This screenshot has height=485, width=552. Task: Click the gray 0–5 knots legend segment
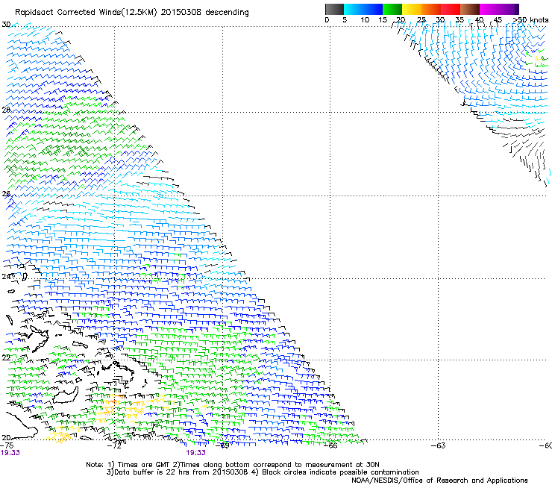coord(334,9)
